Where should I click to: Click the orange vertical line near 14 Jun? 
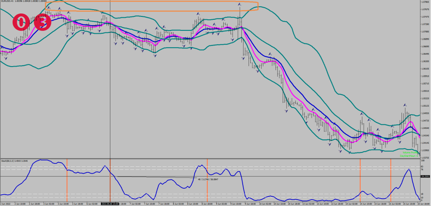(360, 181)
